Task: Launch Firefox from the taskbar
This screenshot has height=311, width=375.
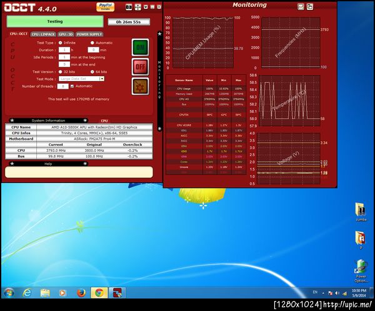Action: click(81, 293)
